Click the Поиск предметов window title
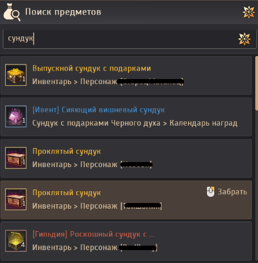 click(x=63, y=12)
